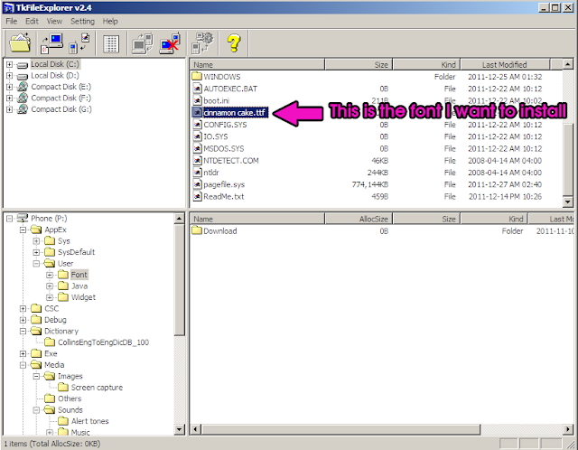This screenshot has height=450, width=578.
Task: Click the pagefile.sys file icon
Action: point(198,184)
